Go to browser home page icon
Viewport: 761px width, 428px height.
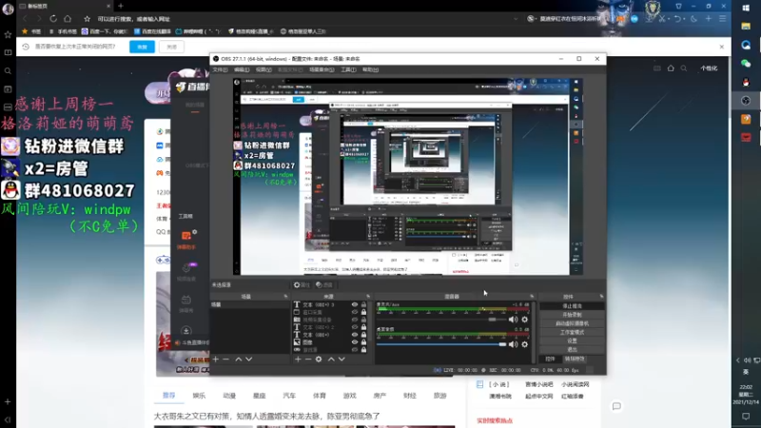[68, 19]
